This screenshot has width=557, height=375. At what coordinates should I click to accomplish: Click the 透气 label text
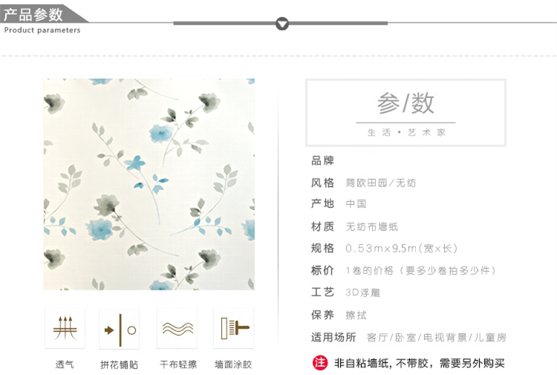[65, 365]
